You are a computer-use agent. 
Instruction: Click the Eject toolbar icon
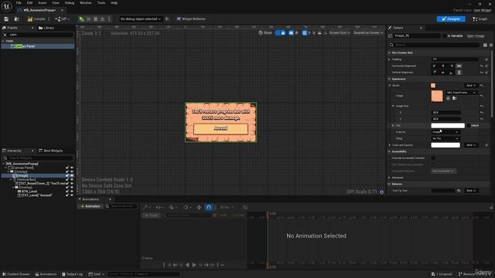coord(102,19)
